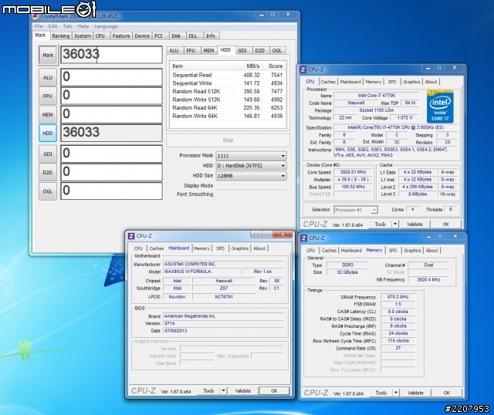Screen dimensions: 494x415
Task: Open the Feature tab in CrystalMark
Action: pos(121,36)
